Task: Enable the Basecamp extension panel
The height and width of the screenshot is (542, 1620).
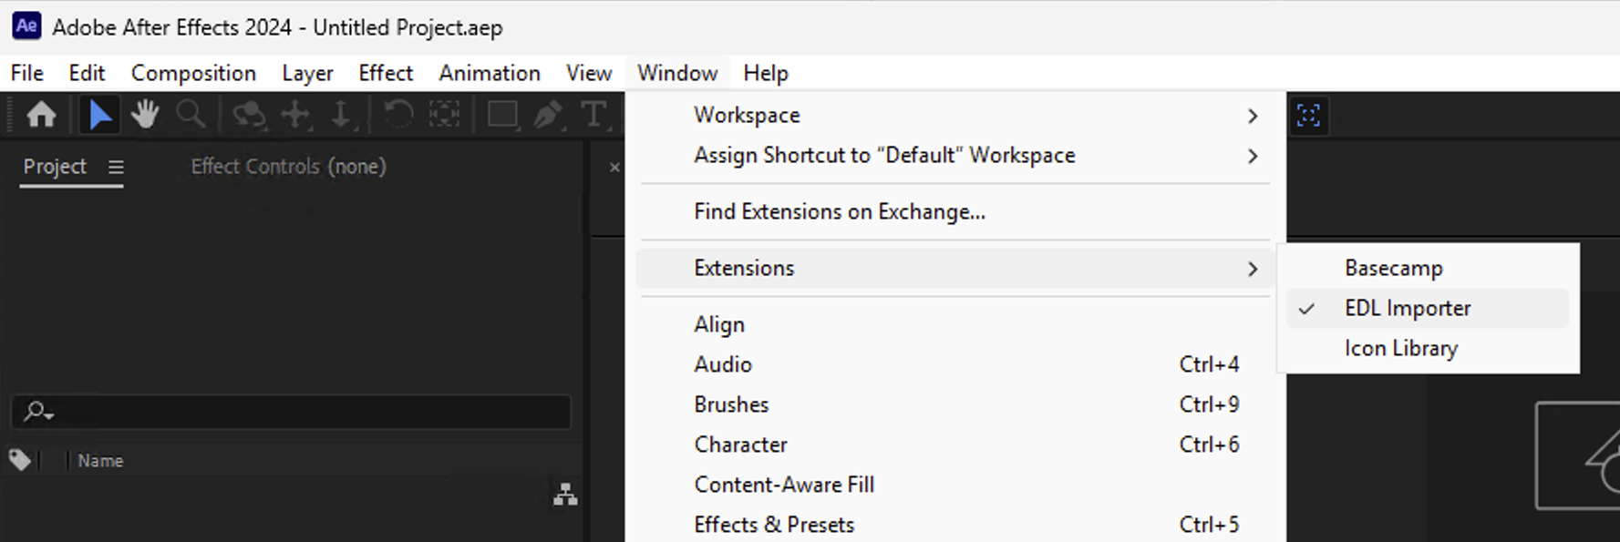Action: (x=1393, y=269)
